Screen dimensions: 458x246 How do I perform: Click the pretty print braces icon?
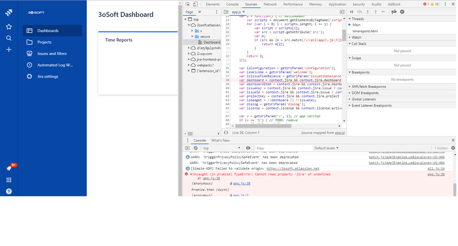[x=226, y=132]
